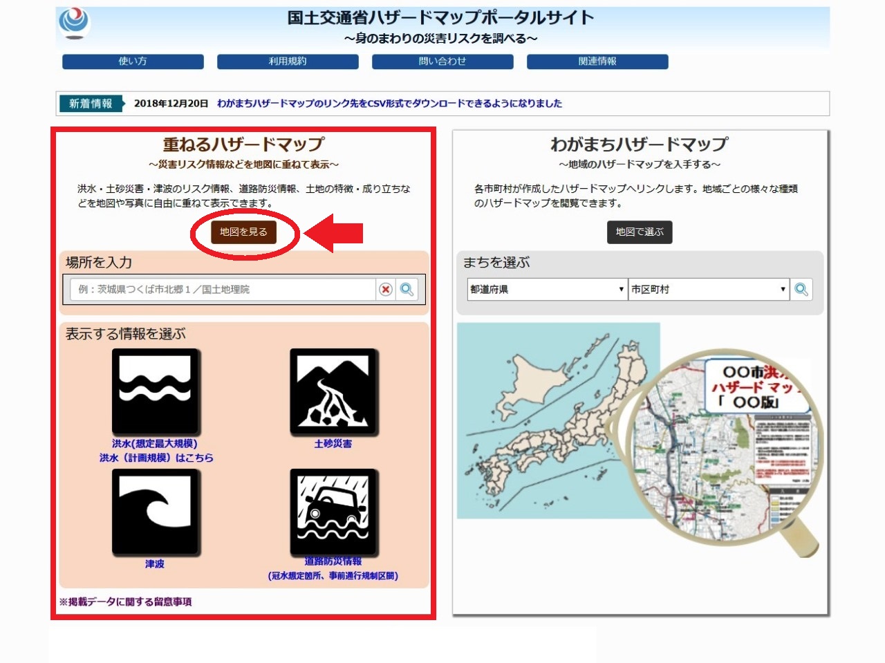Open the 道路防災情報 text link
This screenshot has width=885, height=663.
333,561
